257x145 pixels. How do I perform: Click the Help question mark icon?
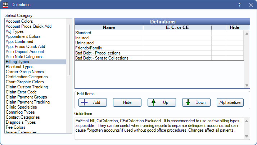click(x=239, y=5)
